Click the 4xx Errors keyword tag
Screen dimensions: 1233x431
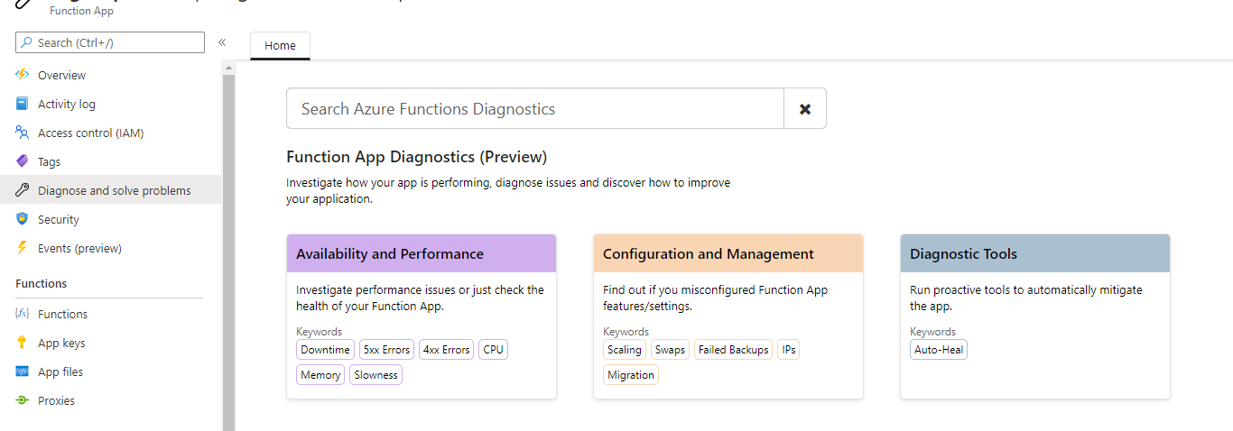point(447,350)
